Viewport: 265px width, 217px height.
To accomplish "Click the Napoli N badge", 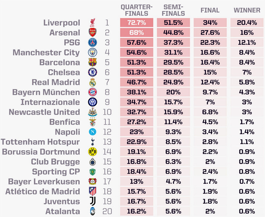I will click(x=92, y=132).
